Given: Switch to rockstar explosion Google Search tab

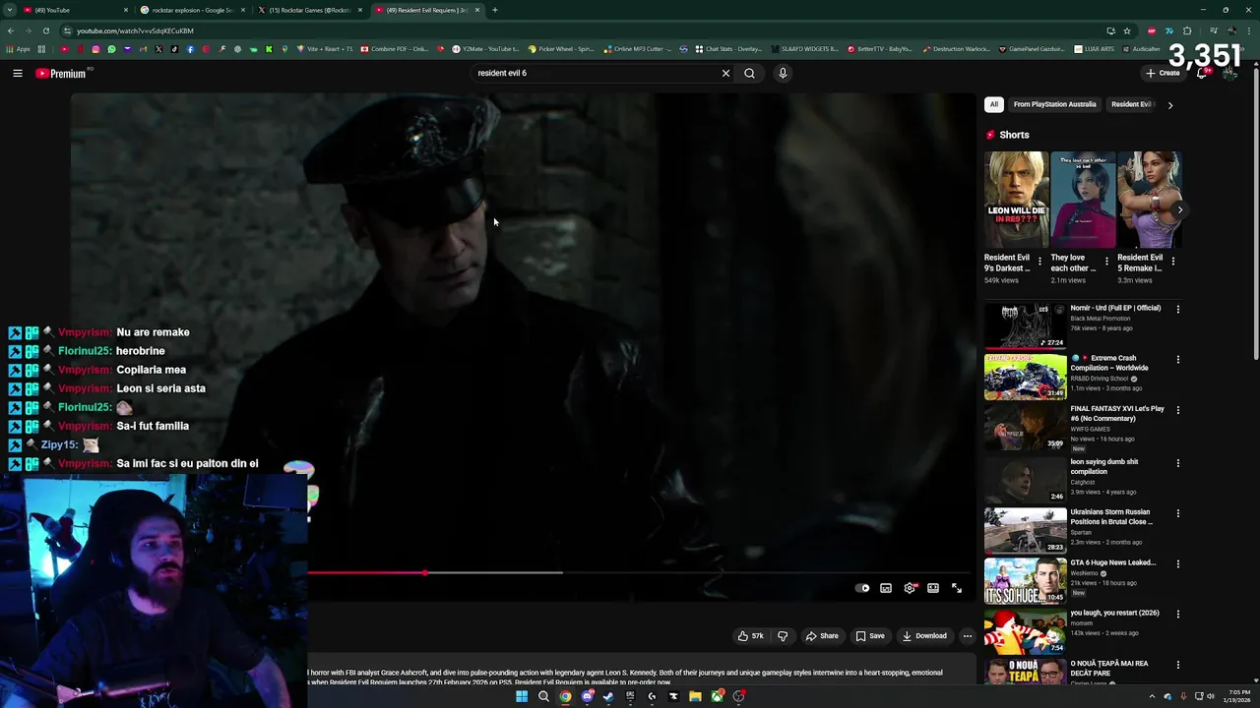Looking at the screenshot, I should pos(192,10).
